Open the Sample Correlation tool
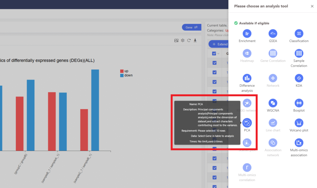Viewport: 317px width, 188px height. click(x=299, y=53)
